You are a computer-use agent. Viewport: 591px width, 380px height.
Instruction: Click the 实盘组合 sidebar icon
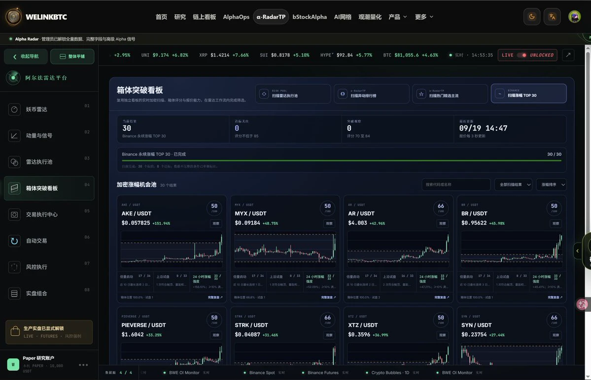click(14, 293)
